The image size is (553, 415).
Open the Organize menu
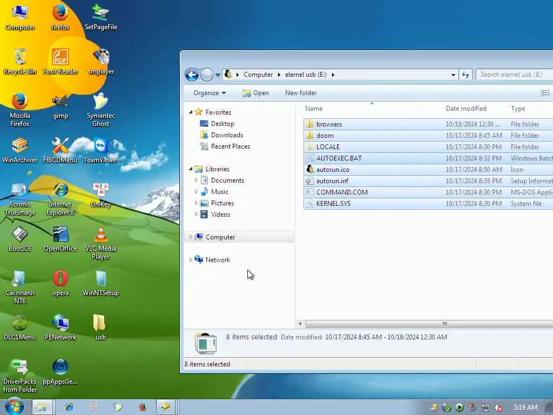[x=209, y=93]
